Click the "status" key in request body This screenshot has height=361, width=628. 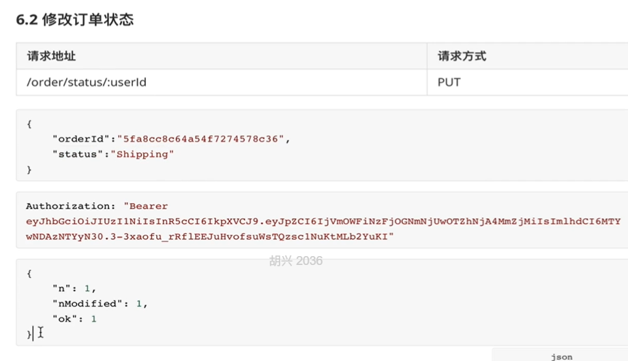click(x=78, y=154)
